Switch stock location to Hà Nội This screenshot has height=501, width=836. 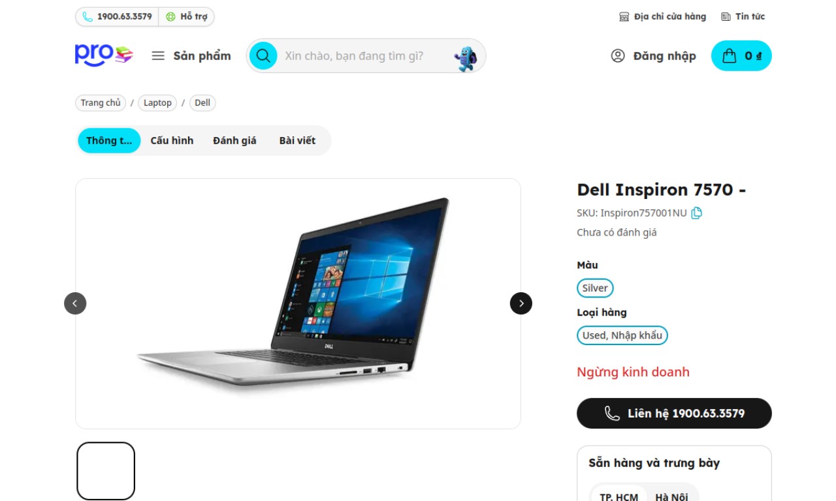(x=671, y=496)
